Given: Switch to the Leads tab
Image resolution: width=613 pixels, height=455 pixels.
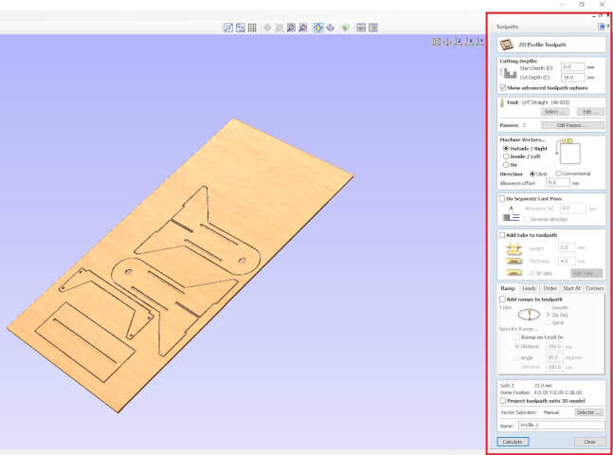Looking at the screenshot, I should point(529,288).
